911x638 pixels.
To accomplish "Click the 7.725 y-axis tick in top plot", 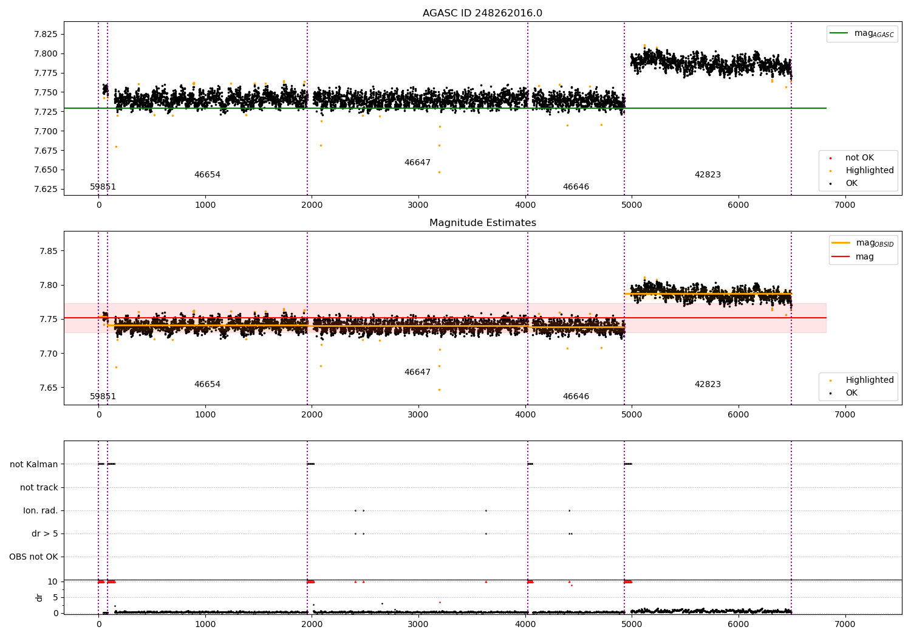I will coord(46,112).
